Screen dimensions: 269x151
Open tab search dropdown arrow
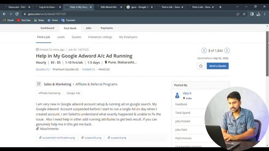237,7
